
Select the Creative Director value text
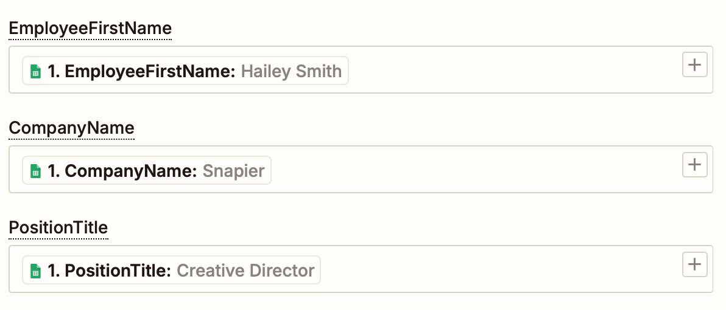(x=245, y=270)
